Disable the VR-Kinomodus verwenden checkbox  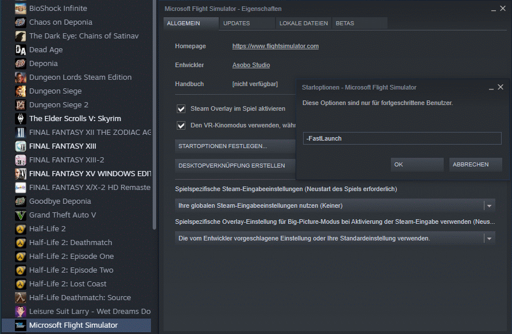tap(181, 125)
